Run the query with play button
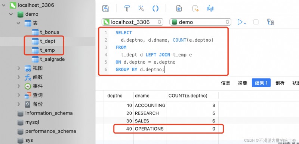The width and height of the screenshot is (299, 144). click(x=240, y=22)
